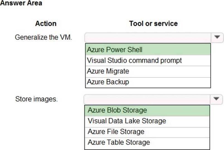Click the Store images label
Viewport: 224px width, 150px height.
click(36, 99)
